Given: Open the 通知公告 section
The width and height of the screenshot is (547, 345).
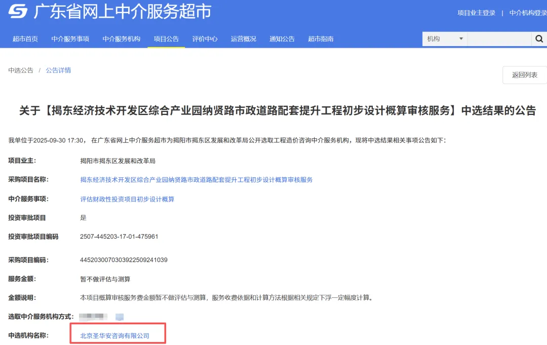Looking at the screenshot, I should tap(282, 39).
